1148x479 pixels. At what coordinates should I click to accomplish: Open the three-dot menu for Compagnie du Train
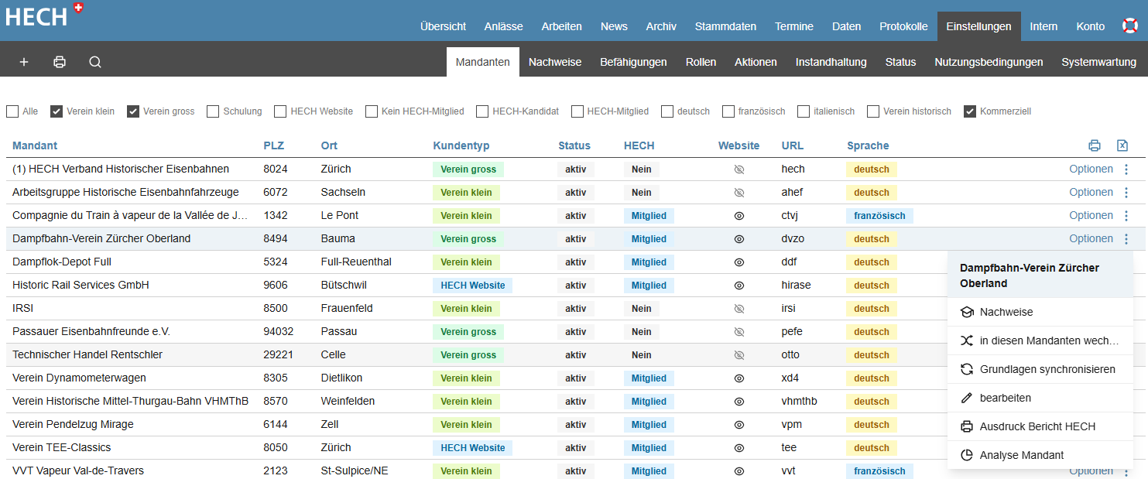tap(1126, 216)
